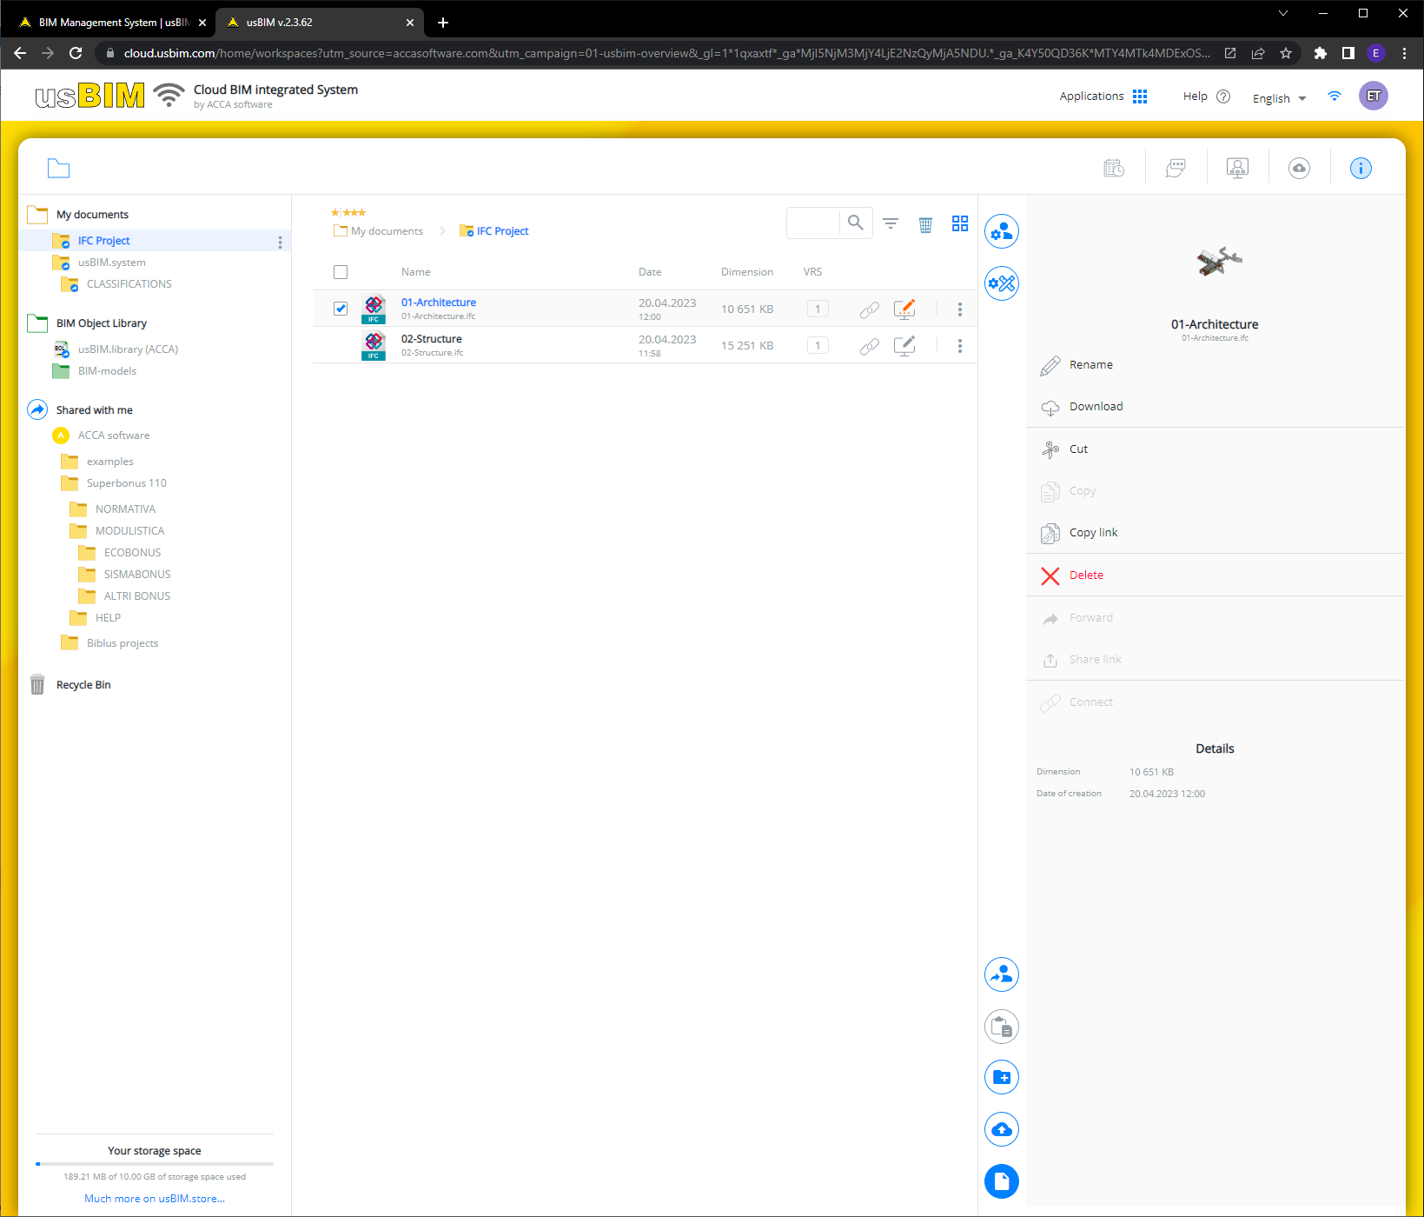The width and height of the screenshot is (1424, 1217).
Task: Open Applications grid icon
Action: (x=1140, y=96)
